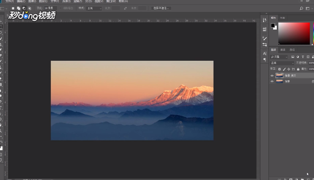
Task: Click the layer 不透明度 opacity field
Action: coord(311,63)
